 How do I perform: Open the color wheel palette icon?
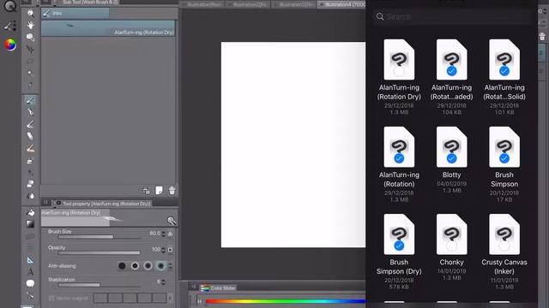(x=10, y=44)
